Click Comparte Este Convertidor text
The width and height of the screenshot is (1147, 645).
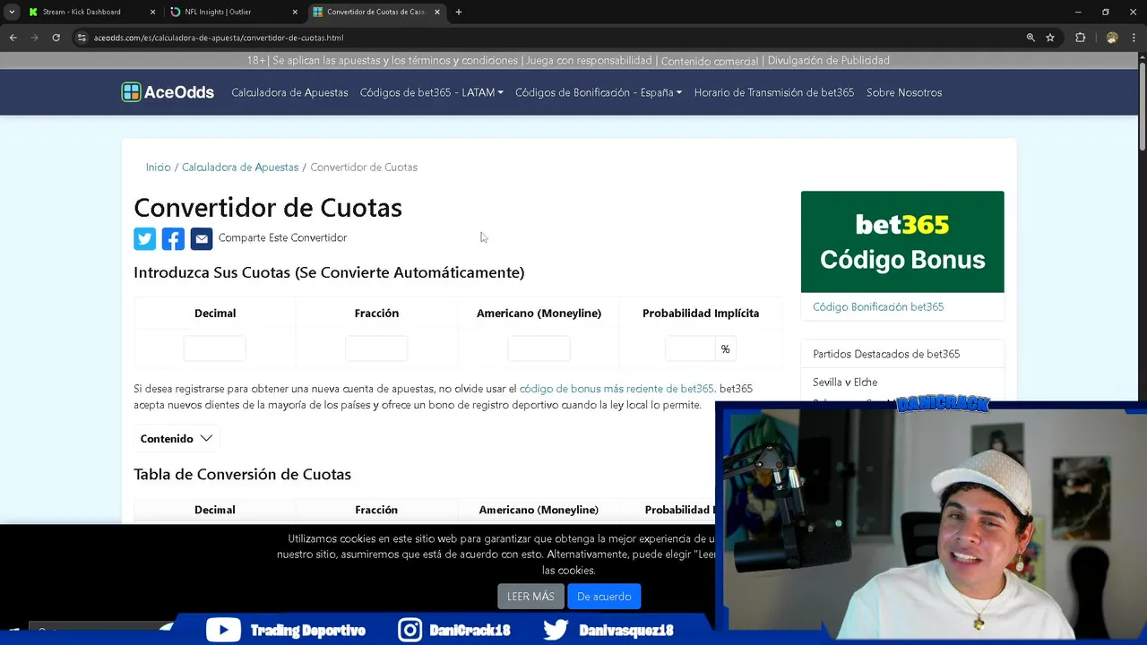pos(282,237)
